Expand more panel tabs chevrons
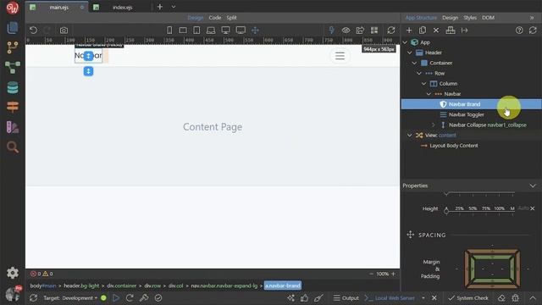This screenshot has height=305, width=542. point(532,18)
